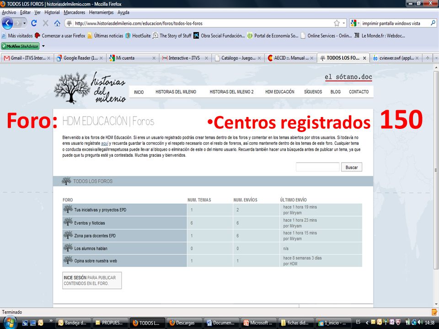This screenshot has height=329, width=439.
Task: Open forum Eventos y Noticias
Action: tap(89, 223)
